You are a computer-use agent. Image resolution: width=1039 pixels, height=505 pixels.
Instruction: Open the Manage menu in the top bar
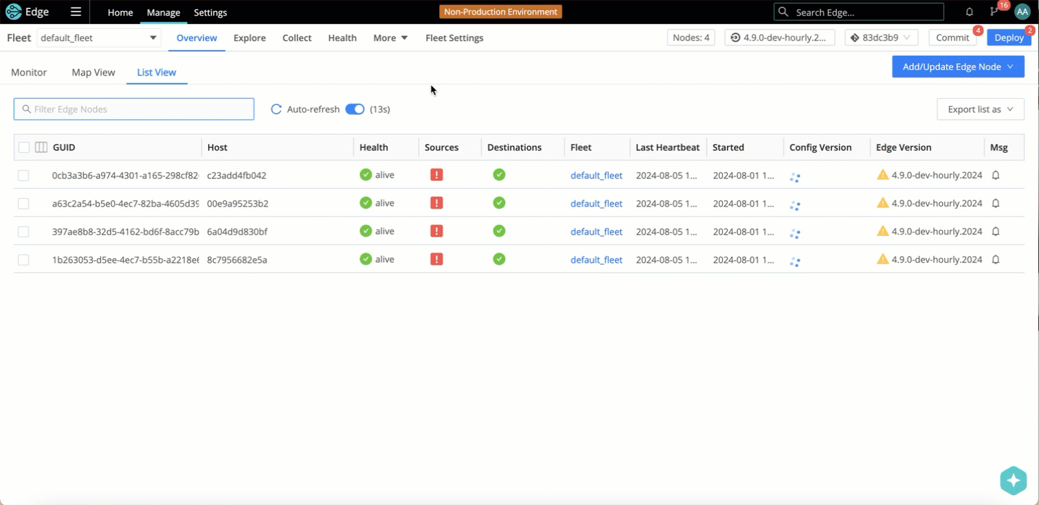point(163,12)
